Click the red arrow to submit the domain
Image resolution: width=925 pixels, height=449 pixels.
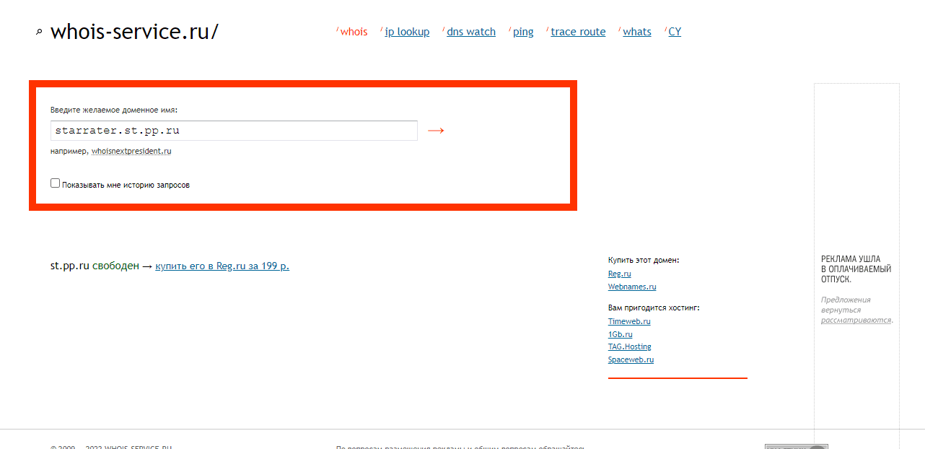(x=436, y=131)
